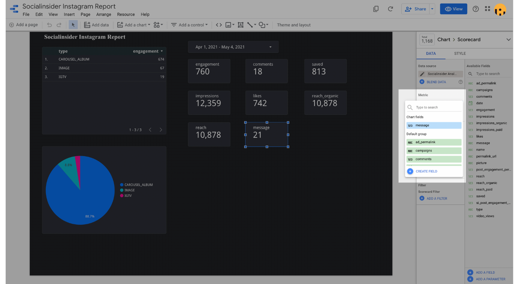Focus the metric picker search box

click(434, 107)
